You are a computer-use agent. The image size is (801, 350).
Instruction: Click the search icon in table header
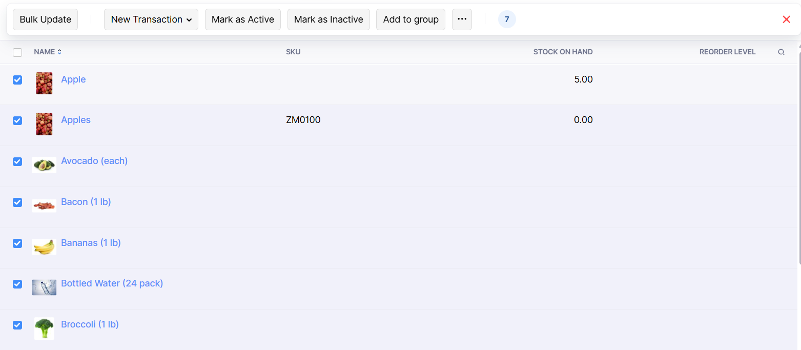pyautogui.click(x=781, y=52)
